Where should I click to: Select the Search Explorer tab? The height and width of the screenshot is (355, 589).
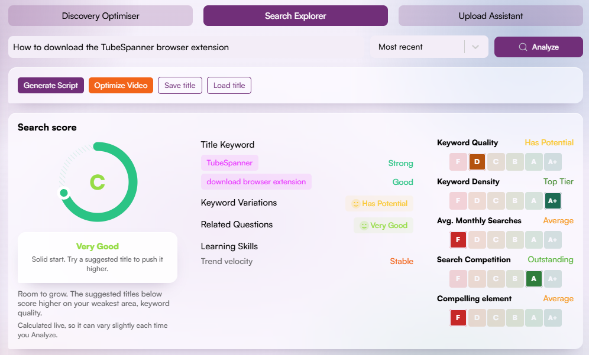click(295, 16)
